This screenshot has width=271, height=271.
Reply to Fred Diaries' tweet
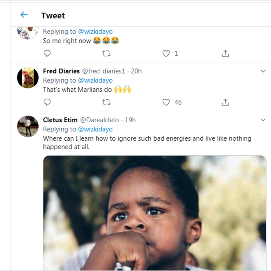[47, 102]
